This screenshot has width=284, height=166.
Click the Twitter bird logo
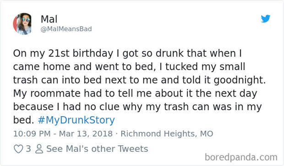[266, 19]
